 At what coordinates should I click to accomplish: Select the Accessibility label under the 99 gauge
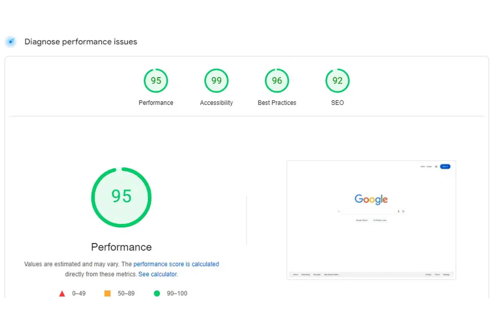tap(216, 103)
